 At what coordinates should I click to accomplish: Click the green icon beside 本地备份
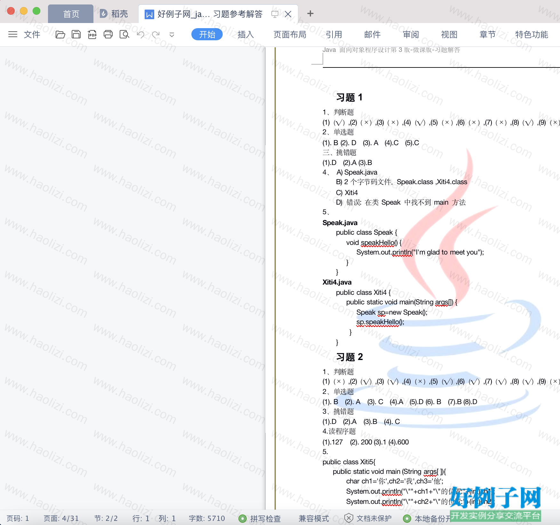(x=407, y=519)
